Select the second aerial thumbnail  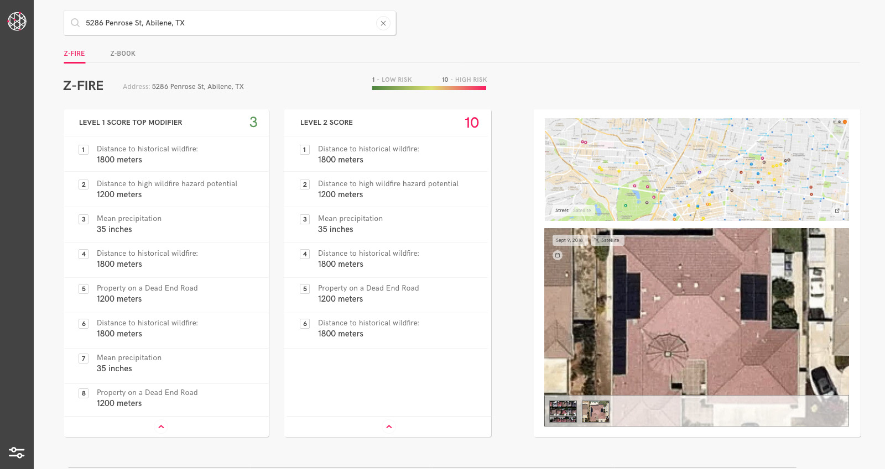point(596,412)
